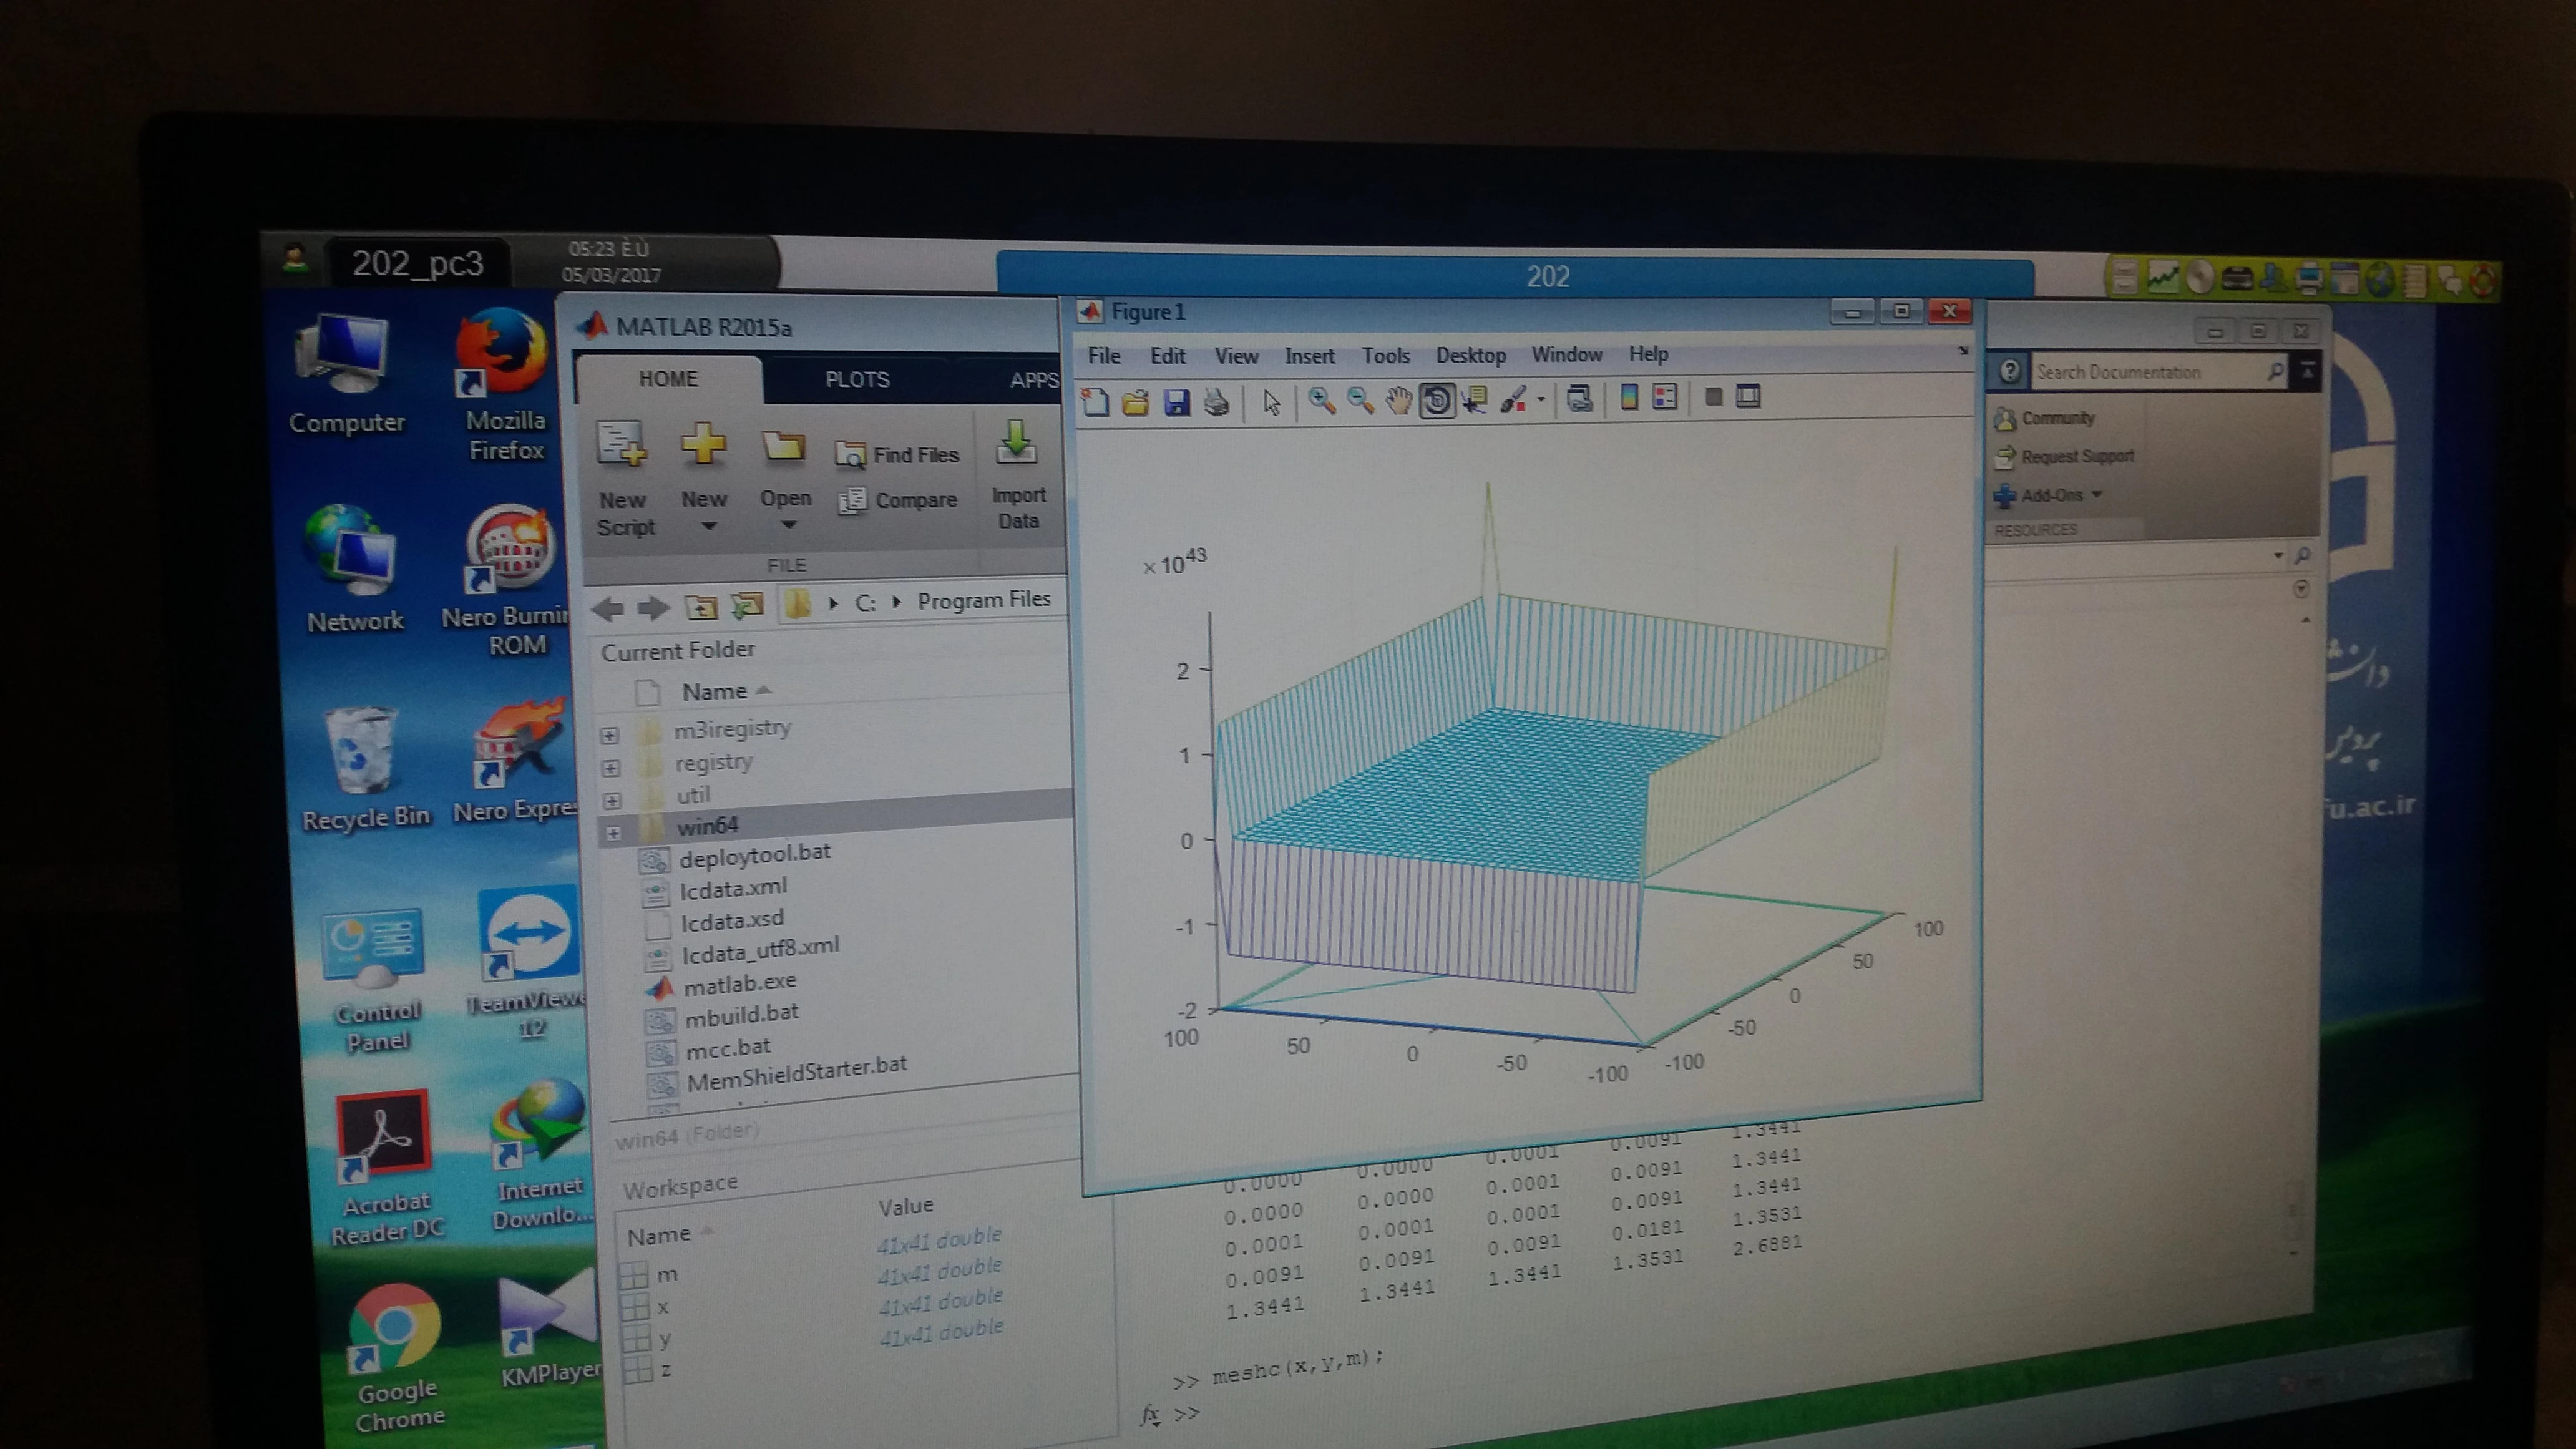Toggle the Rotate 3D tool
This screenshot has height=1449, width=2576.
click(1437, 400)
